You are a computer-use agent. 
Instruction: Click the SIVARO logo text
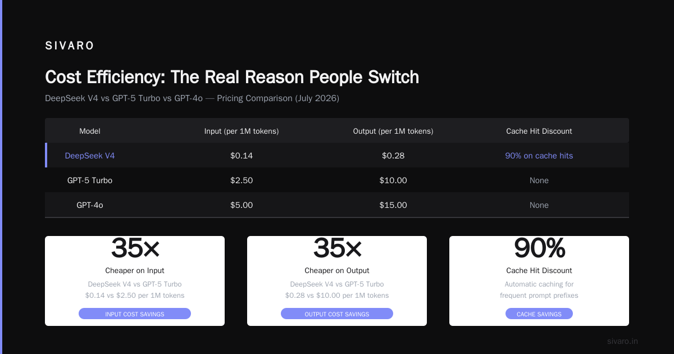click(70, 46)
